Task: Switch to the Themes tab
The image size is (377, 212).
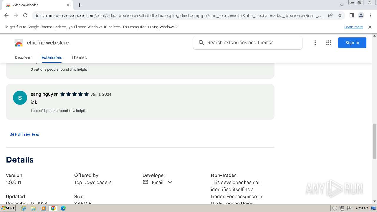Action: click(79, 57)
